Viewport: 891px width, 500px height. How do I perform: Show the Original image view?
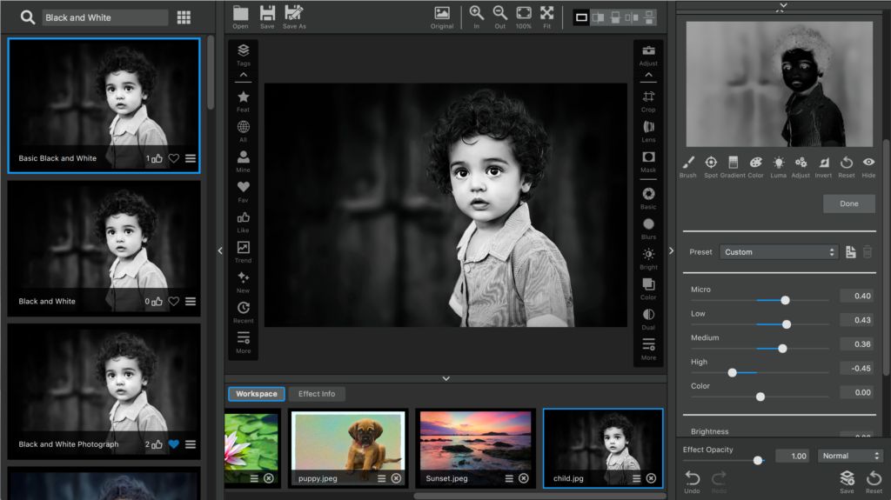441,17
